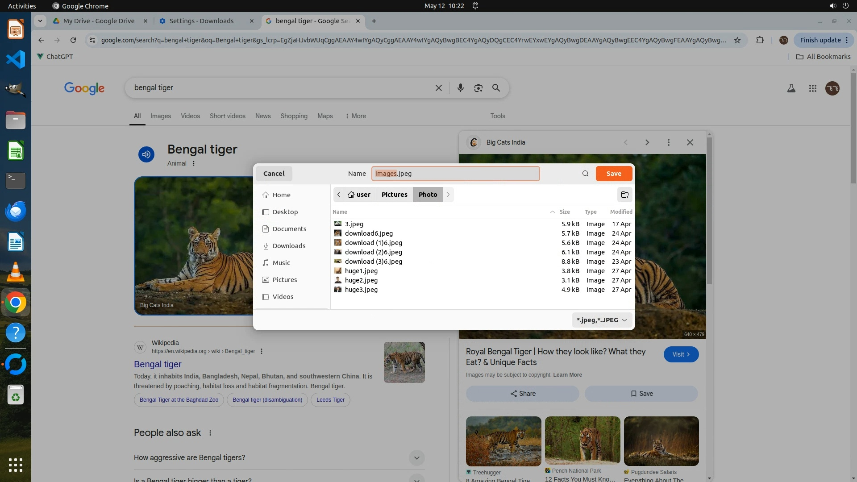Select the huge1.jpeg file in the list
857x482 pixels.
point(361,271)
